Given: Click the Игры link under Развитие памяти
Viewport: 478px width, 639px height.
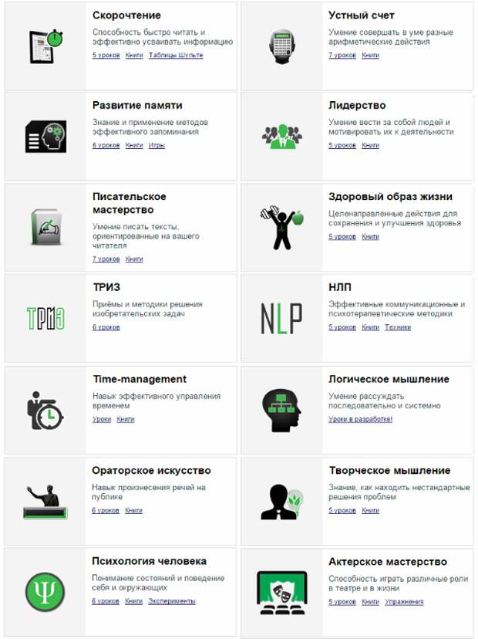Looking at the screenshot, I should [x=157, y=145].
